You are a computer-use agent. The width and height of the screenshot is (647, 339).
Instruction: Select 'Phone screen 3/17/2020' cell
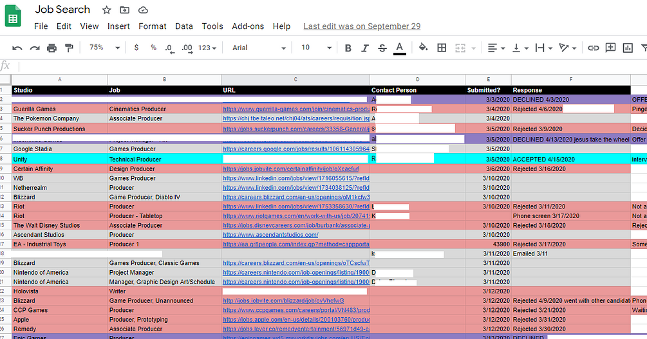[570, 215]
